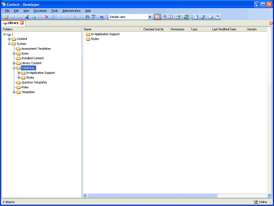Select Installed Content folder in tree

(33, 58)
